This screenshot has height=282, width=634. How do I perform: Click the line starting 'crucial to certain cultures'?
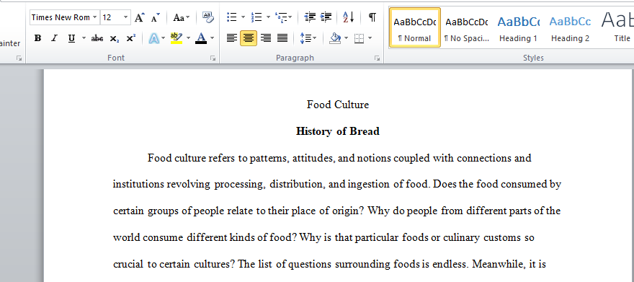[329, 265]
